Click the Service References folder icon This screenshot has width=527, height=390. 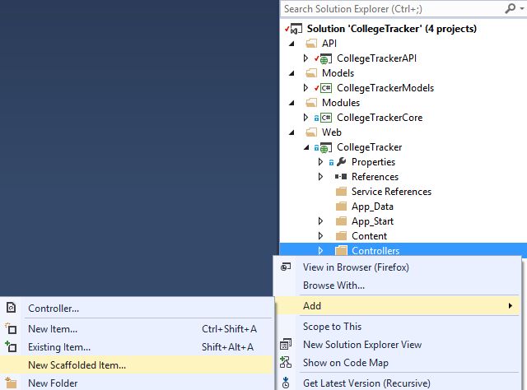[341, 192]
